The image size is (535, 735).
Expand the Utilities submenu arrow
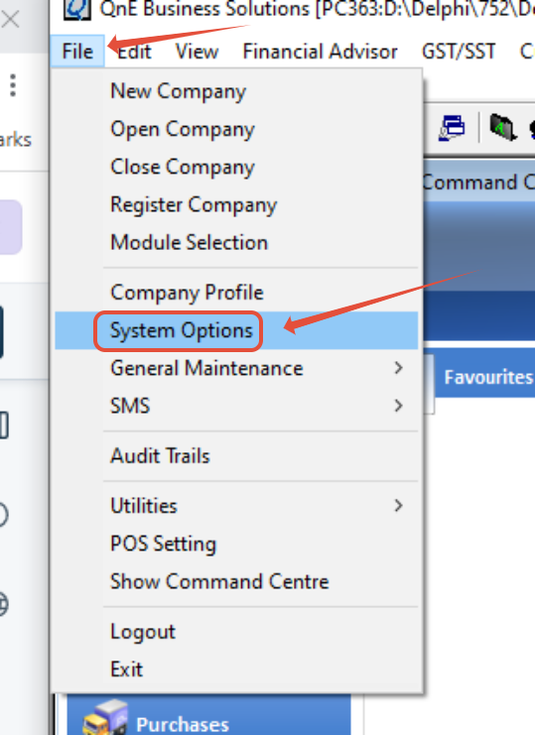click(398, 505)
